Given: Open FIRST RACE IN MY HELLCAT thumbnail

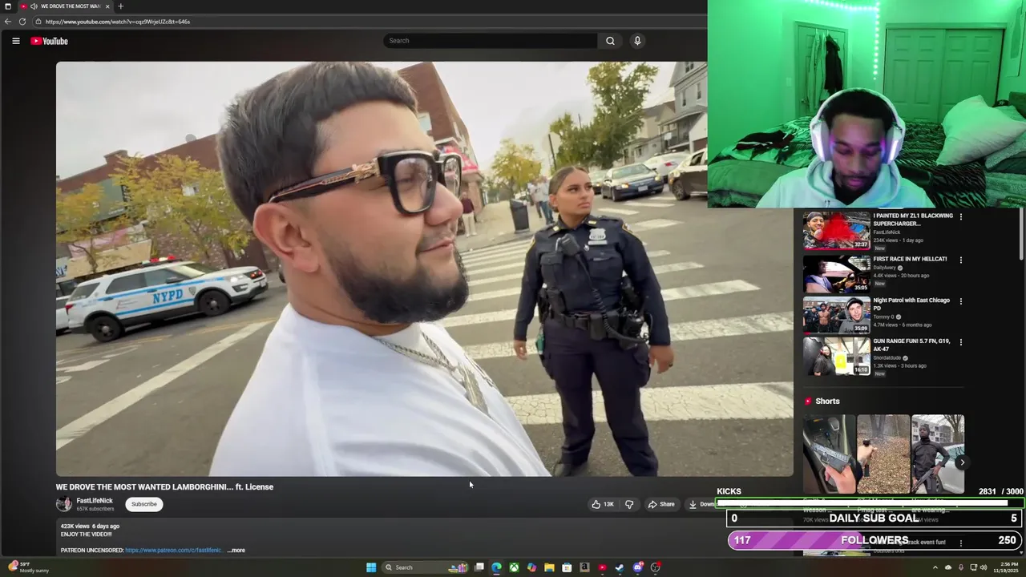Looking at the screenshot, I should click(837, 274).
